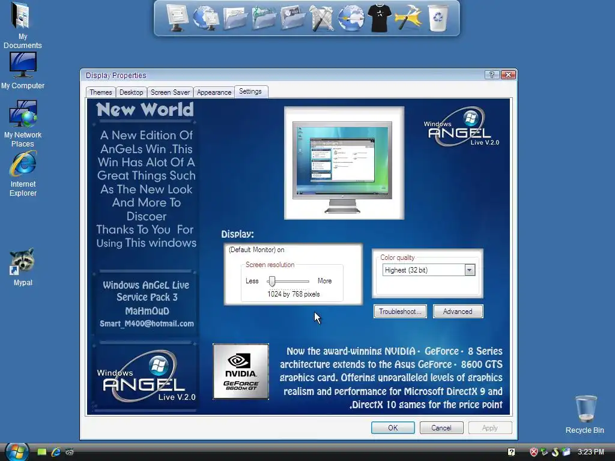Click the yellow hammer splash icon in dock
This screenshot has height=461, width=615.
(x=408, y=18)
